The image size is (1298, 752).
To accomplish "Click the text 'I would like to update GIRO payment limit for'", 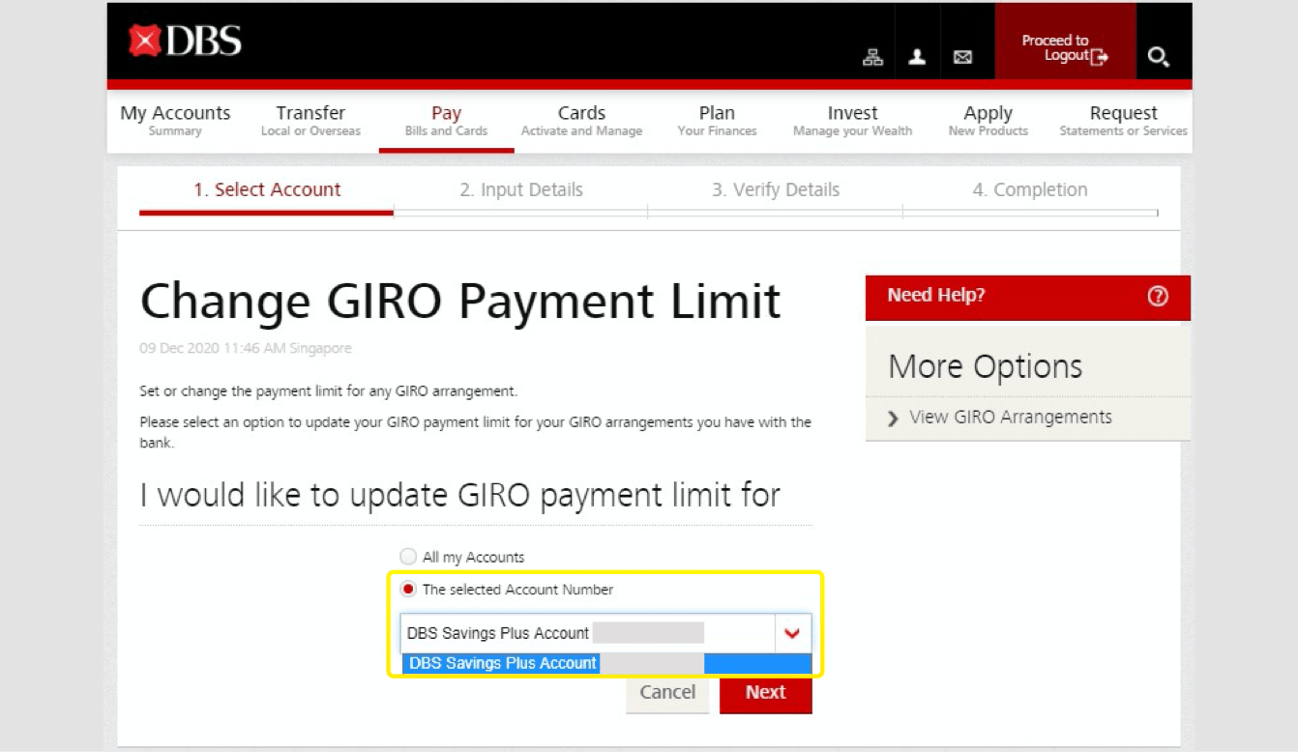I will pos(460,495).
